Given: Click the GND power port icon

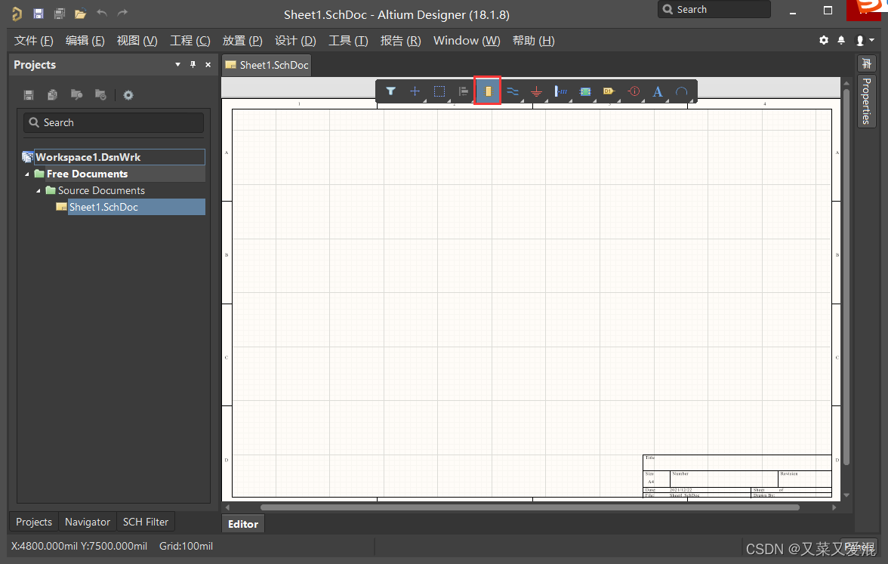Looking at the screenshot, I should [x=536, y=91].
